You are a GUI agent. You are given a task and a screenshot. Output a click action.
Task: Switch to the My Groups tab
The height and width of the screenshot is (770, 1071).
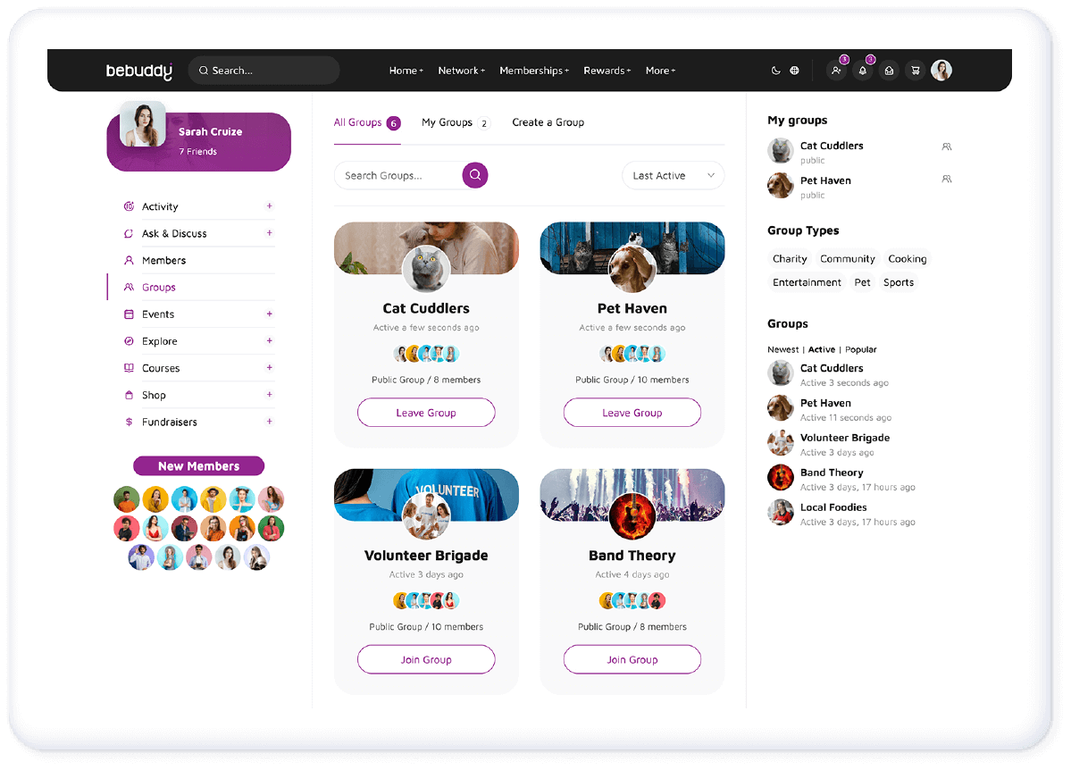pyautogui.click(x=455, y=122)
